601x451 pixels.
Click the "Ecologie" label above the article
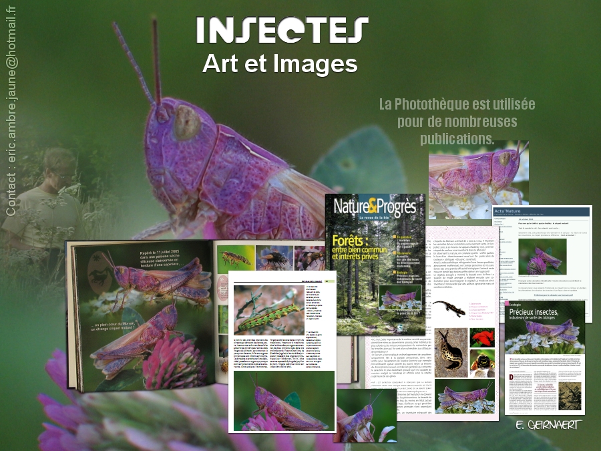pos(515,305)
